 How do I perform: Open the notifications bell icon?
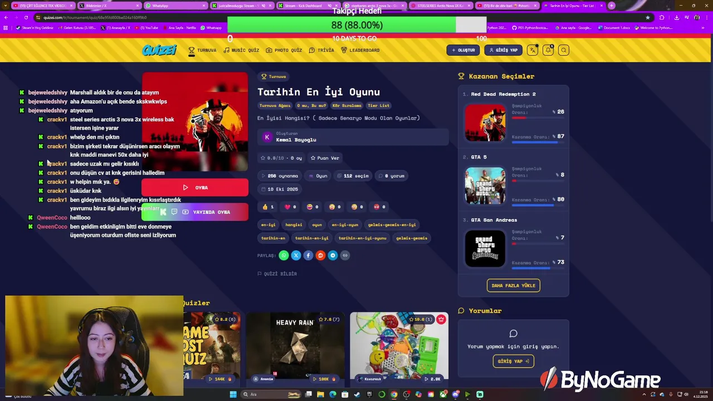548,50
